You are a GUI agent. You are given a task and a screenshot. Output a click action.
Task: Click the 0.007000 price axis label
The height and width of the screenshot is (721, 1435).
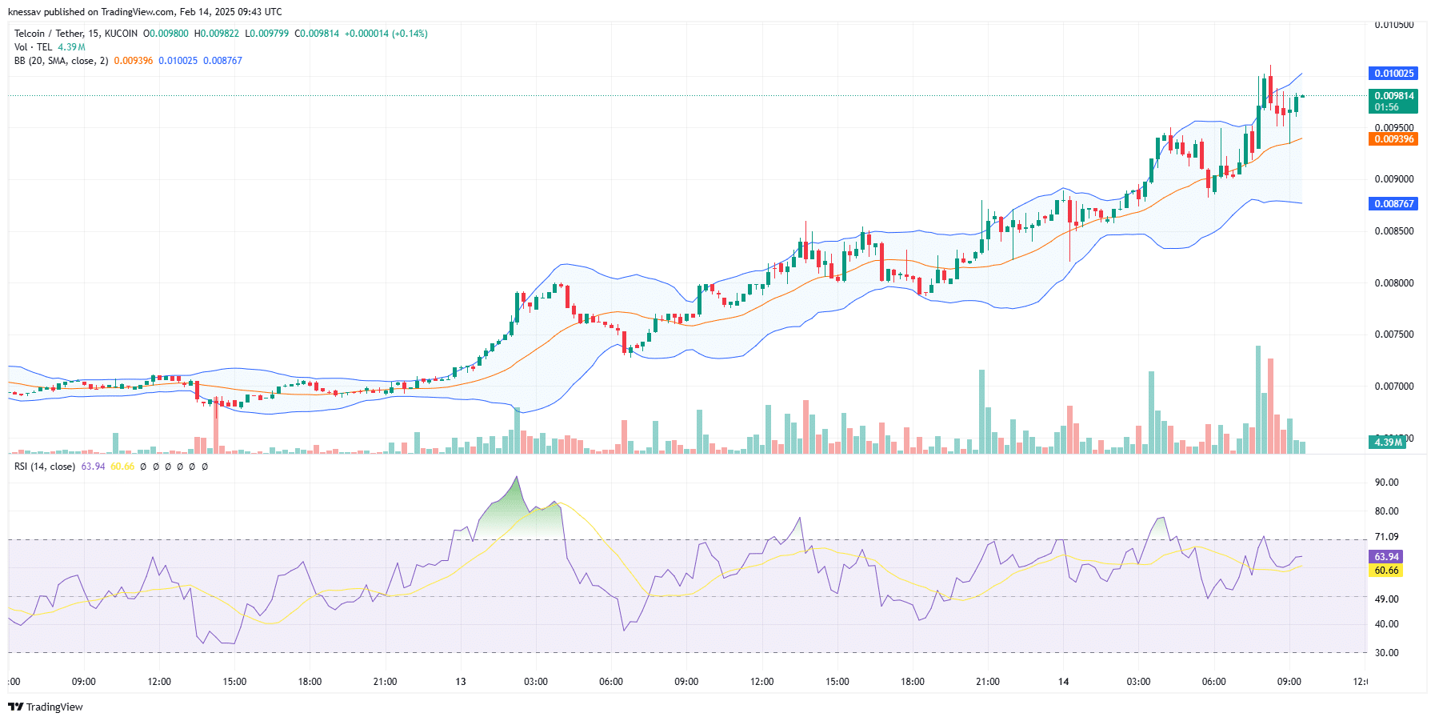pos(1394,387)
